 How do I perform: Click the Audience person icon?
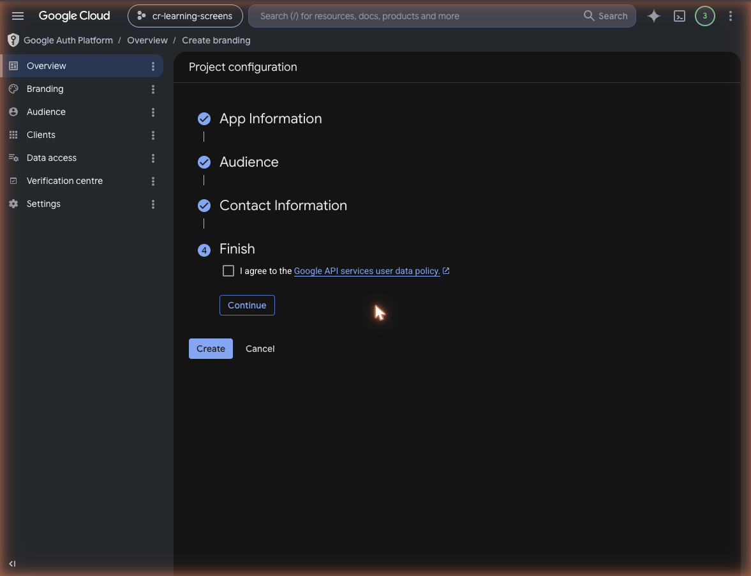coord(13,112)
